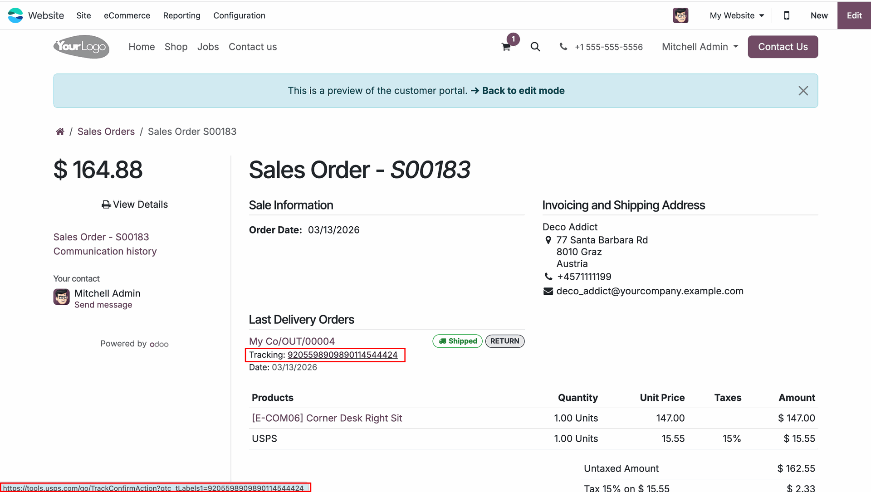Click Back to edit mode link
Viewport: 871px width, 492px height.
click(x=518, y=91)
